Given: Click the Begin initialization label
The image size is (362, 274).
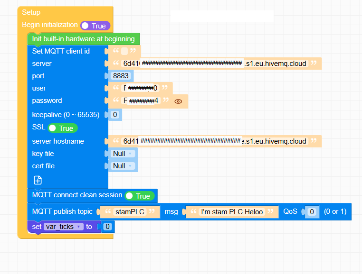Looking at the screenshot, I should (x=50, y=25).
